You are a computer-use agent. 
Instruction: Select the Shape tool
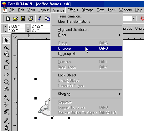(6, 47)
